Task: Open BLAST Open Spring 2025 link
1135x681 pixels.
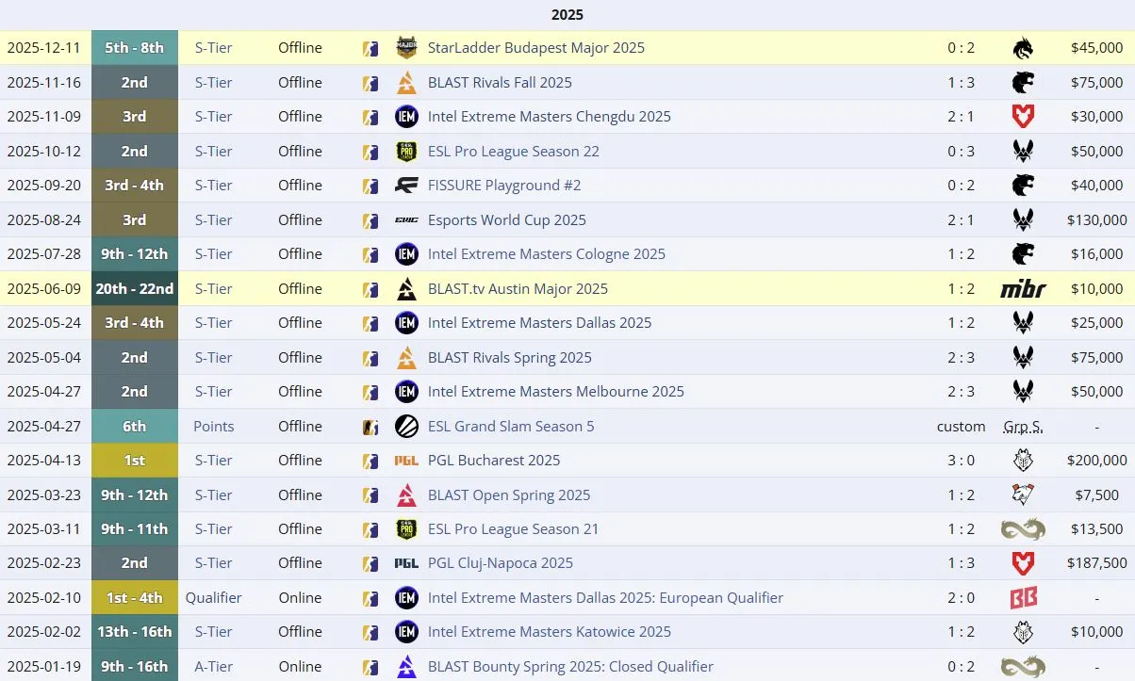Action: [x=509, y=495]
